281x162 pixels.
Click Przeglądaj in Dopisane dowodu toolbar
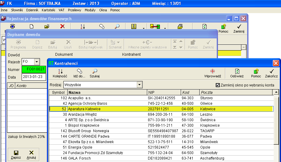pyautogui.click(x=18, y=44)
